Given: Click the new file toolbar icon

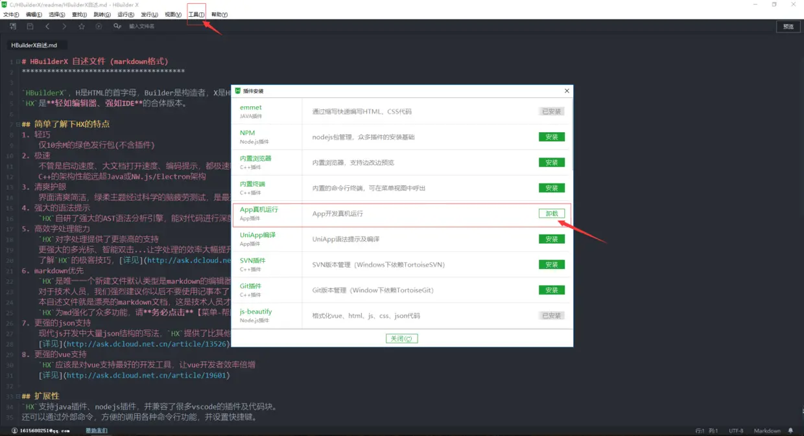Looking at the screenshot, I should point(13,27).
